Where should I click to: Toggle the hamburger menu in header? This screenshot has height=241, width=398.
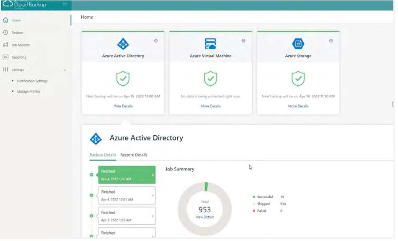point(65,4)
